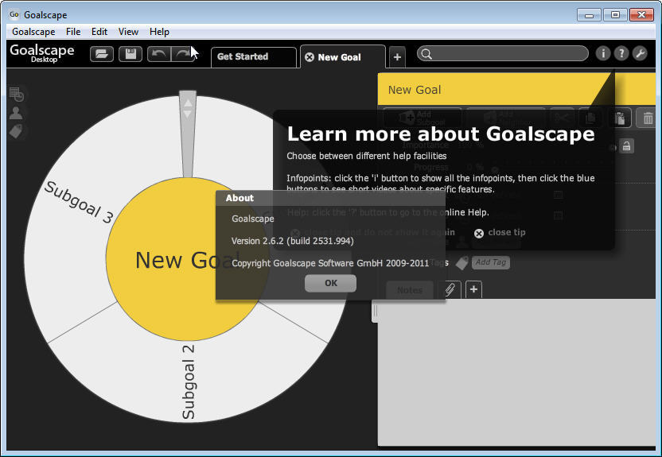
Task: Click the empty notes text area
Action: click(x=516, y=372)
